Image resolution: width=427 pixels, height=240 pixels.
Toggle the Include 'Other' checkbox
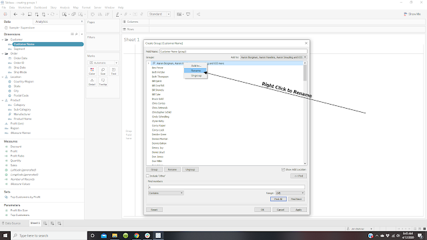click(147, 176)
